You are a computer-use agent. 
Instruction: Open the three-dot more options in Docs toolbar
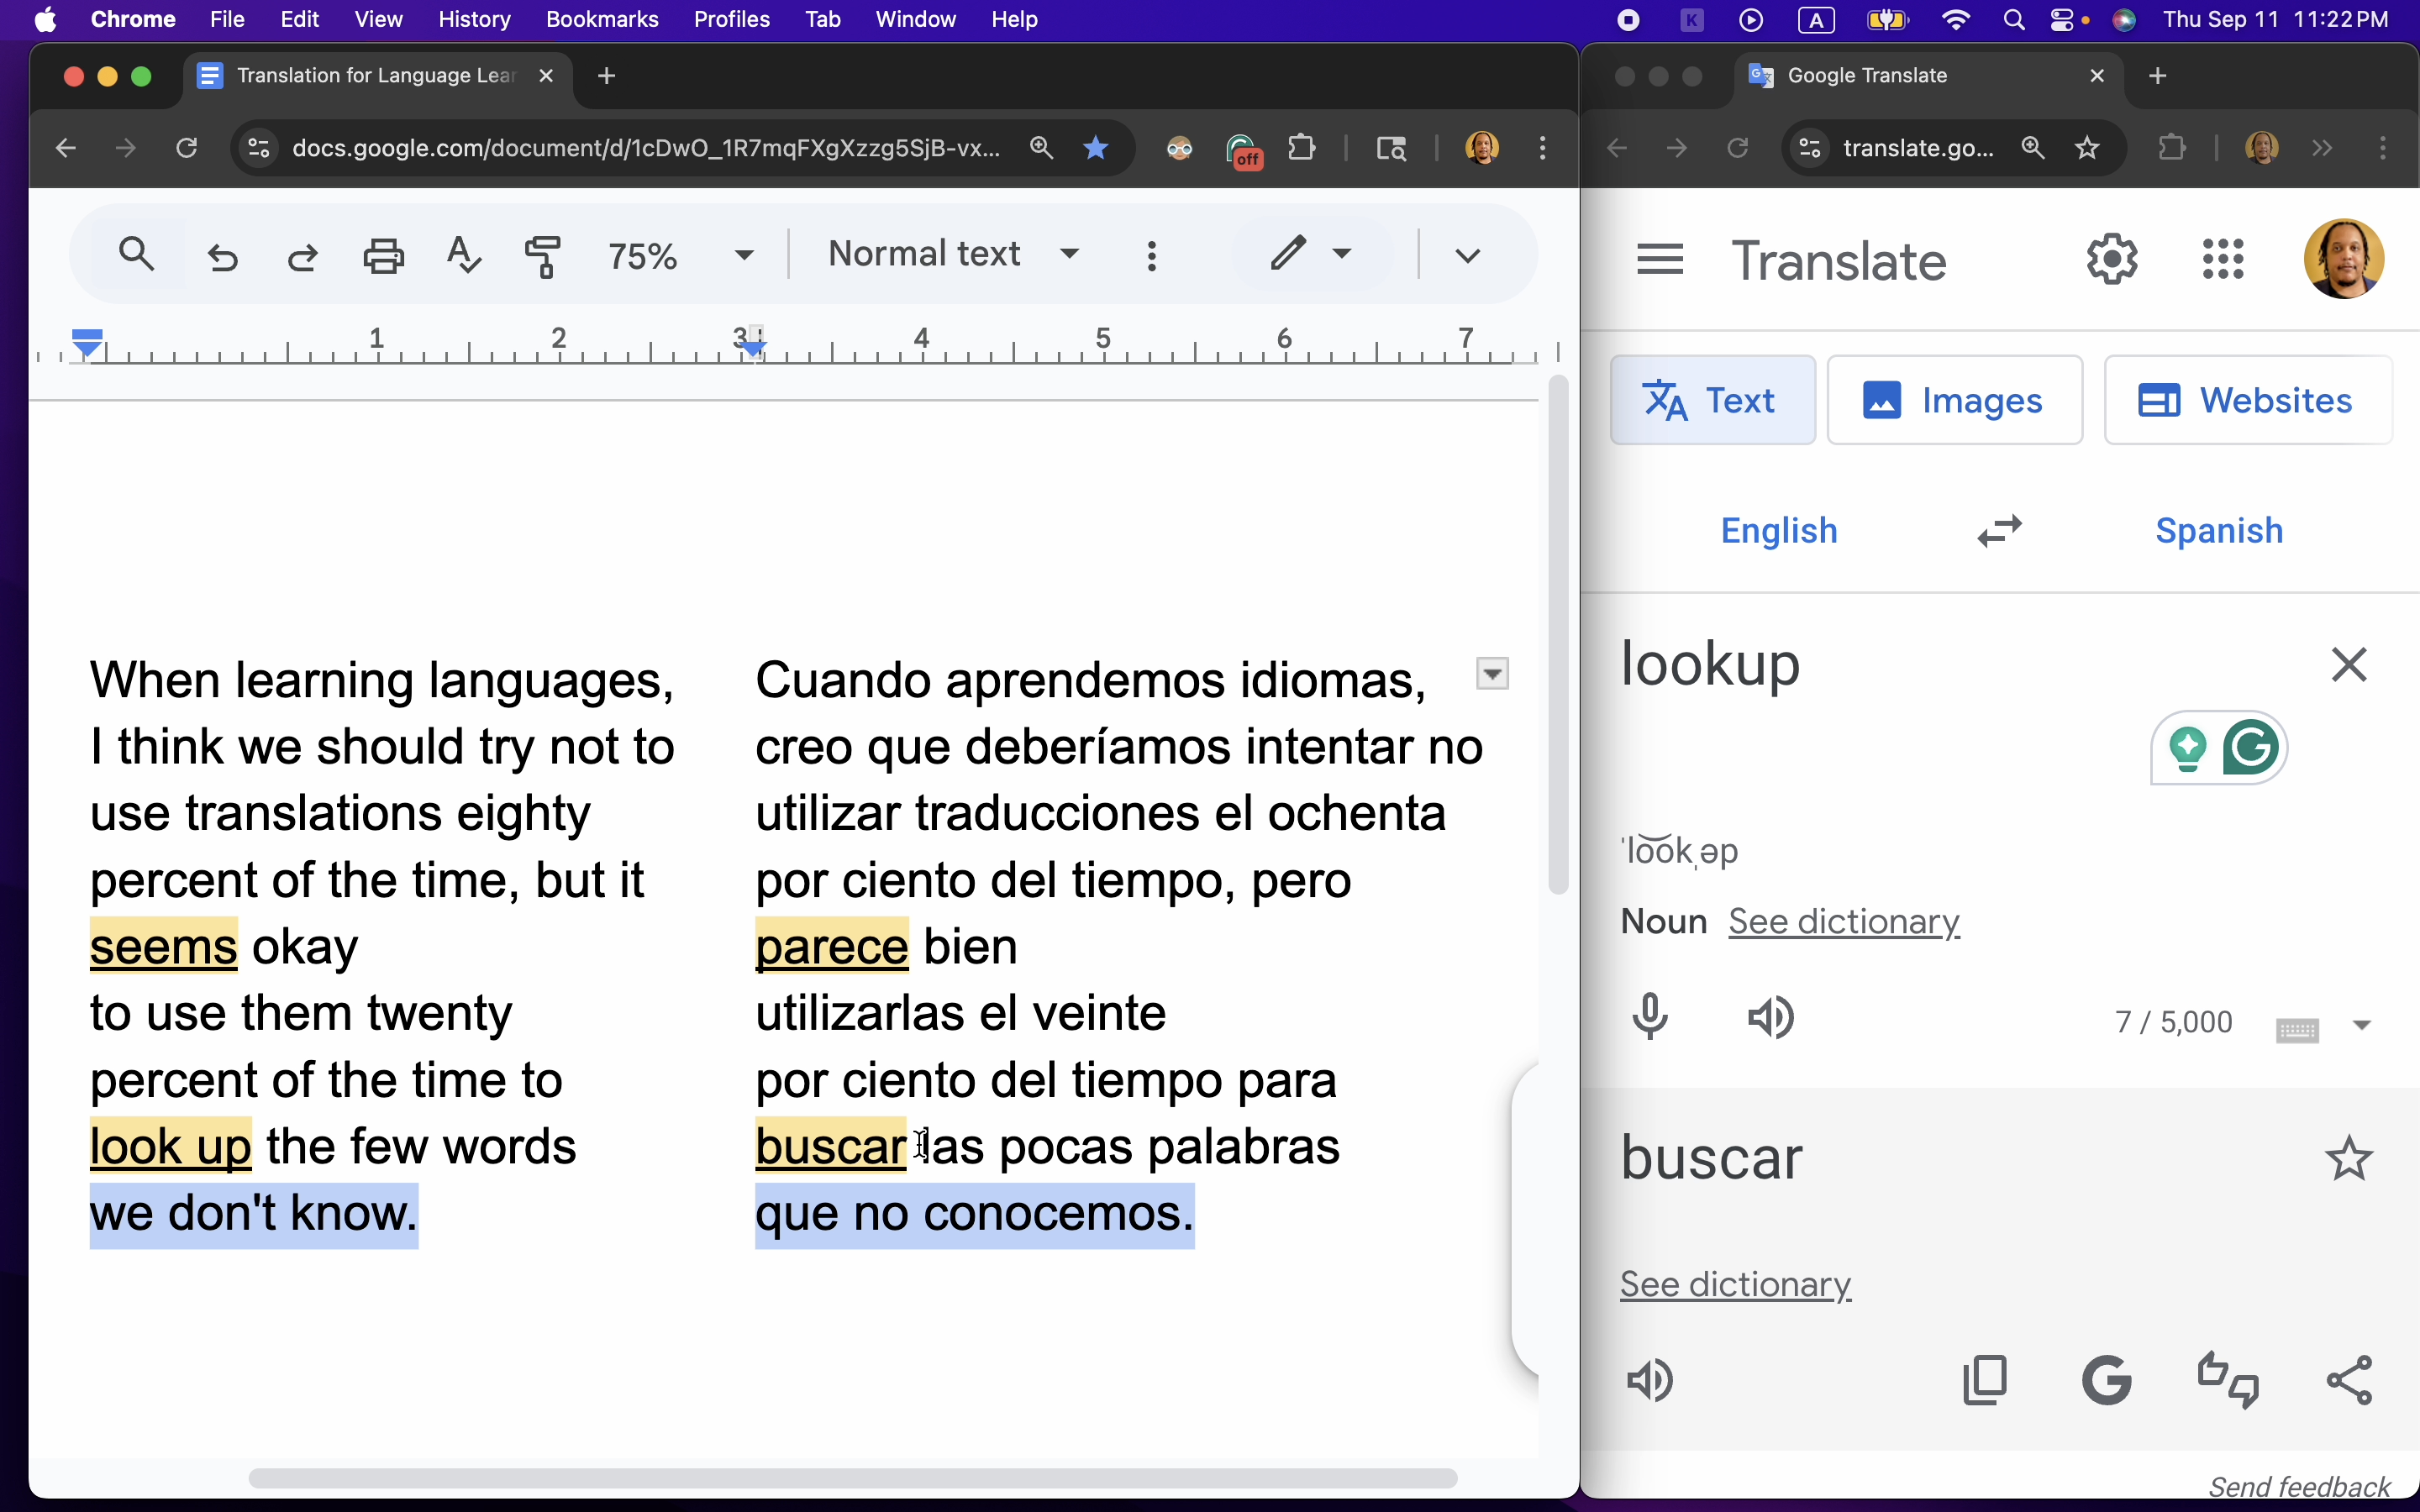1152,256
